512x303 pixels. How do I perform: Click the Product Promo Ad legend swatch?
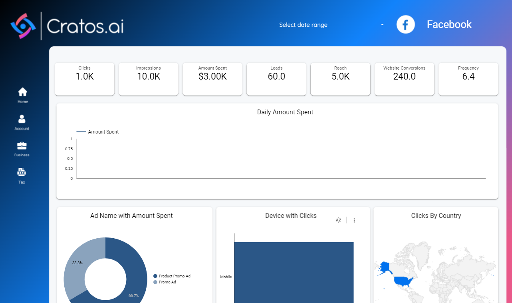coord(155,276)
